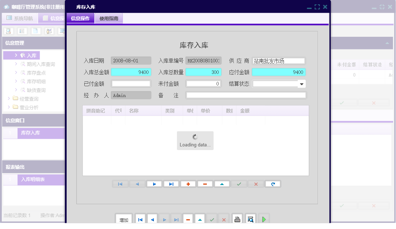Select the 系统导航 tab
The image size is (396, 229).
point(20,18)
